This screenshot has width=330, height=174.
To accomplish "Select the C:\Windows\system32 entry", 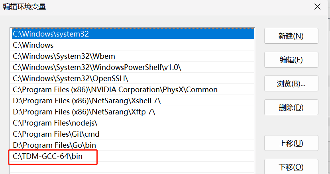I will [133, 34].
